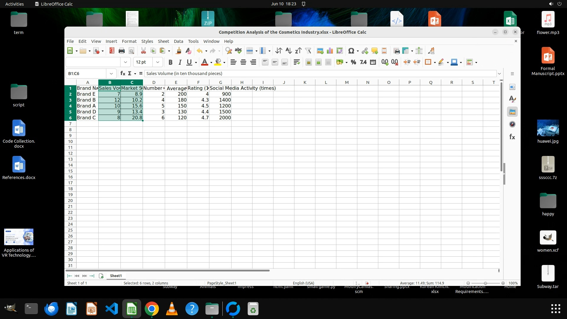Screen dimensions: 567x319
Task: Expand the formula bar
Action: [x=499, y=74]
